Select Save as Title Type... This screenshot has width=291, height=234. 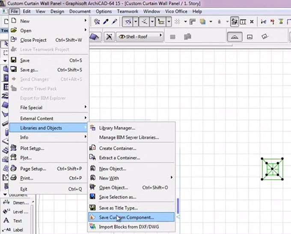pos(131,208)
